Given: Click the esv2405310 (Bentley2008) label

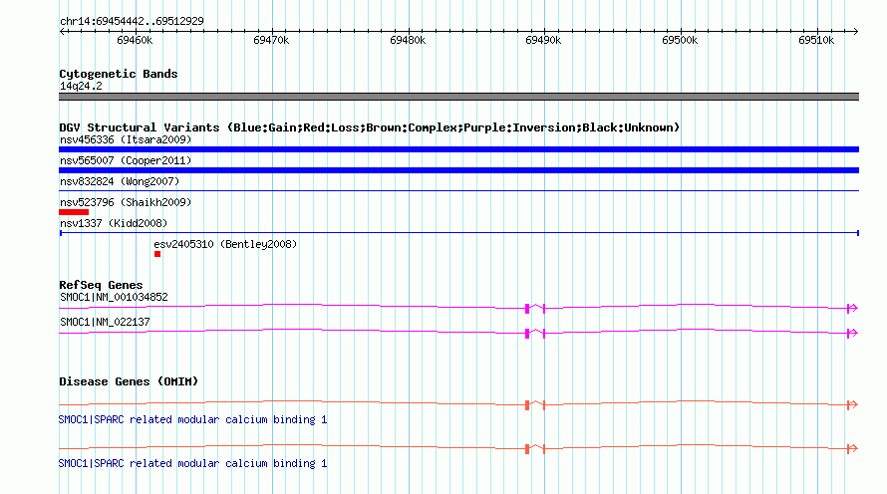Looking at the screenshot, I should coord(225,244).
